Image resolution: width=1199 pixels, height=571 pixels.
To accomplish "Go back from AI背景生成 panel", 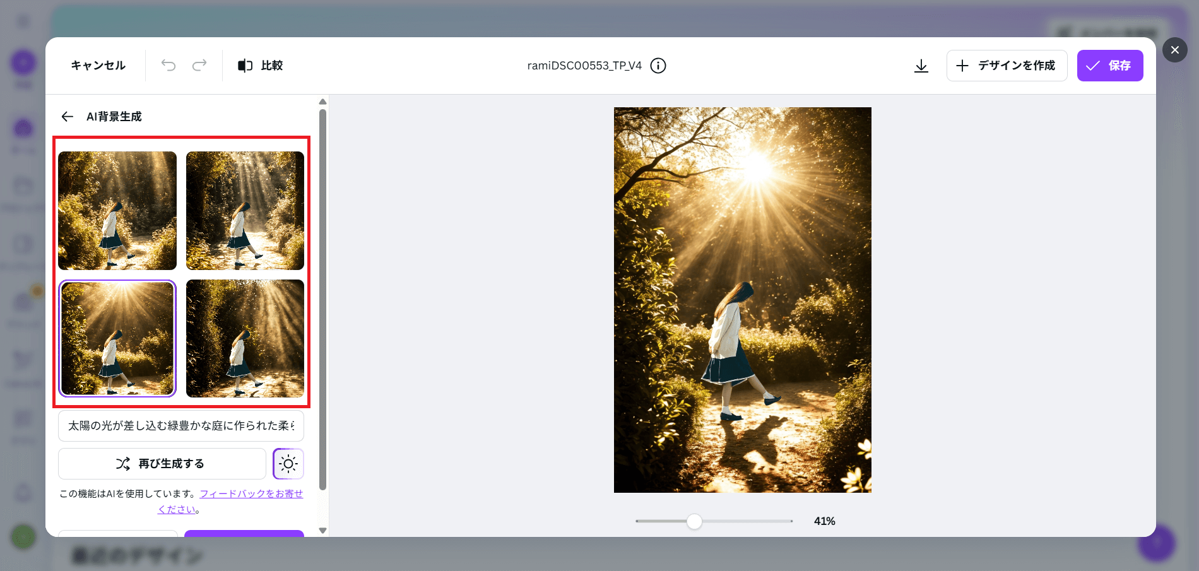I will (68, 117).
